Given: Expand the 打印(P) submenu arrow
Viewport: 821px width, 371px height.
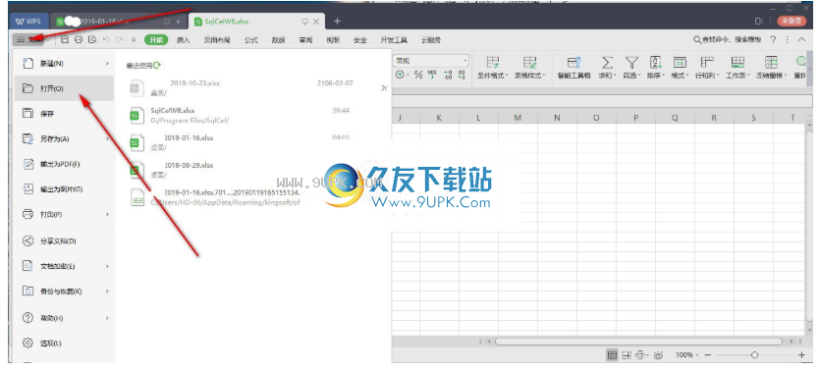Looking at the screenshot, I should (x=107, y=214).
